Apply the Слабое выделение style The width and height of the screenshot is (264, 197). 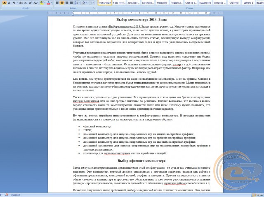(191, 2)
